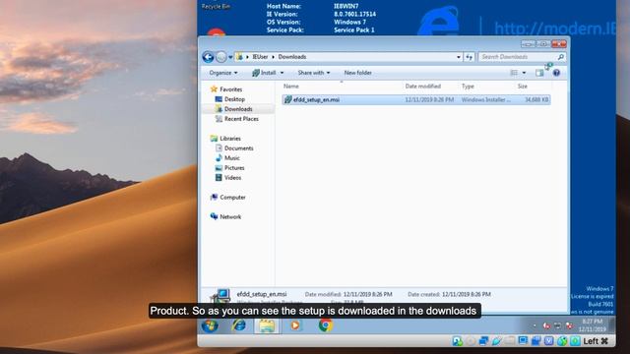Expand the address bar history dropdown
Viewport: 630px width, 354px height.
tap(459, 57)
